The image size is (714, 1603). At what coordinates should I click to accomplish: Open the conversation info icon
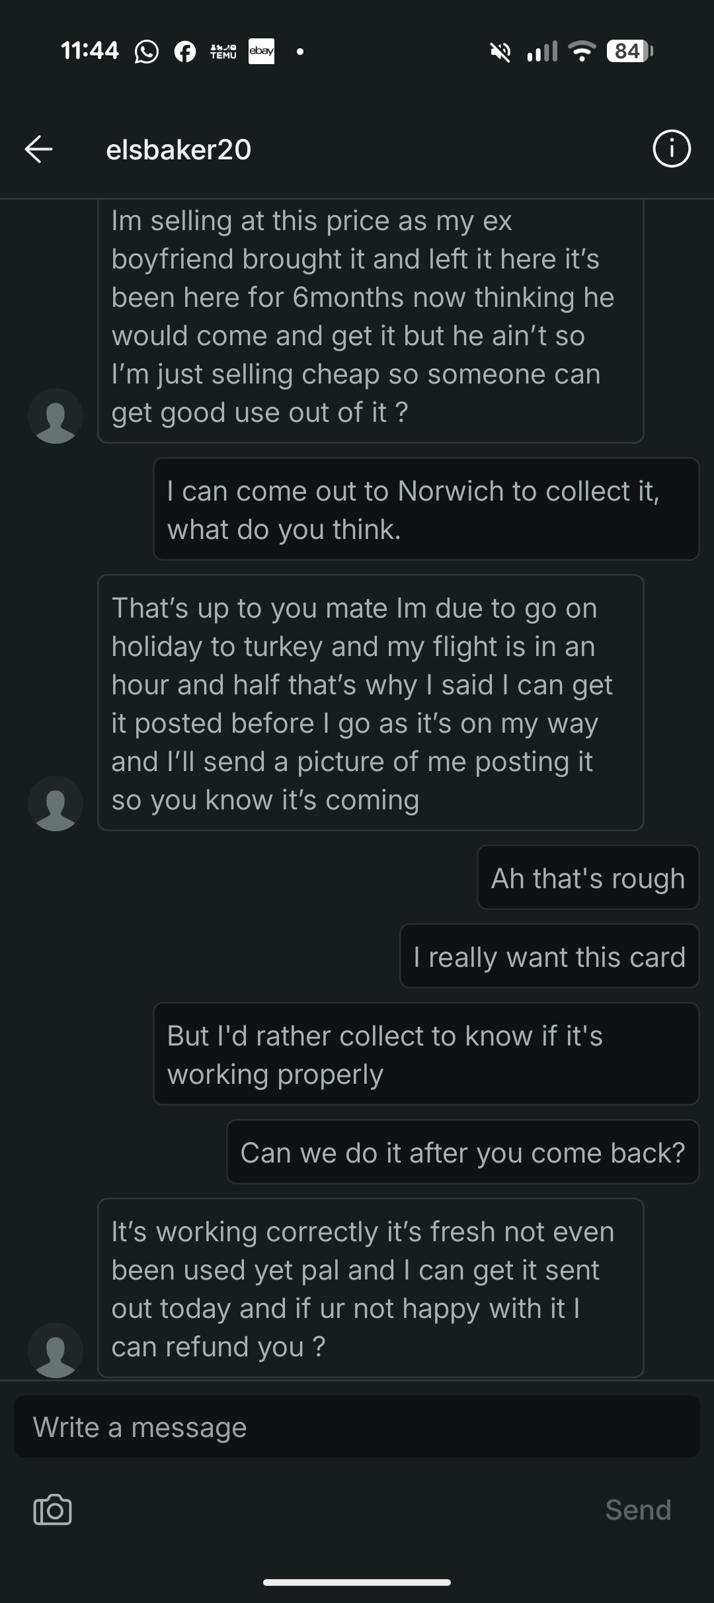[x=672, y=149]
